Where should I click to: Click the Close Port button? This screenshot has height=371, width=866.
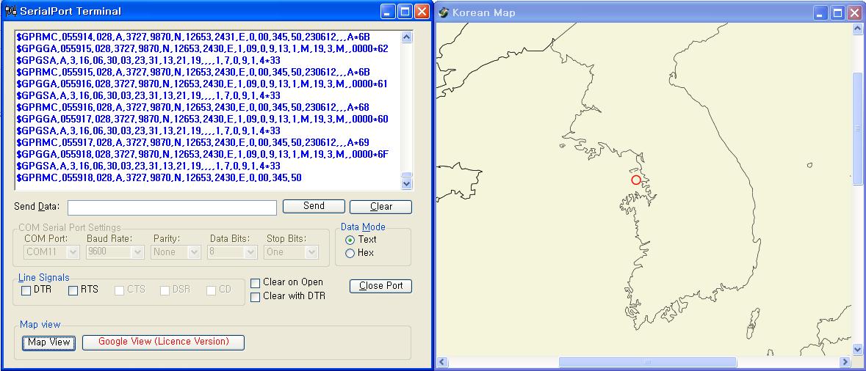pyautogui.click(x=380, y=286)
